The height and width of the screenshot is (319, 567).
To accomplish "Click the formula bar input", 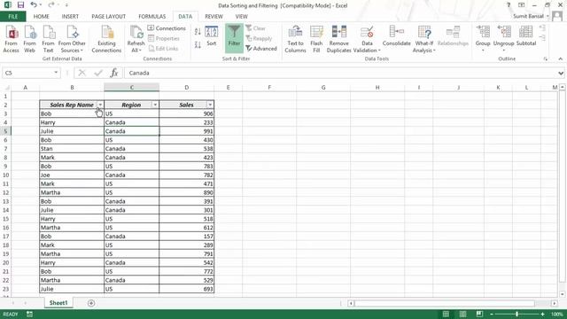I will [340, 73].
